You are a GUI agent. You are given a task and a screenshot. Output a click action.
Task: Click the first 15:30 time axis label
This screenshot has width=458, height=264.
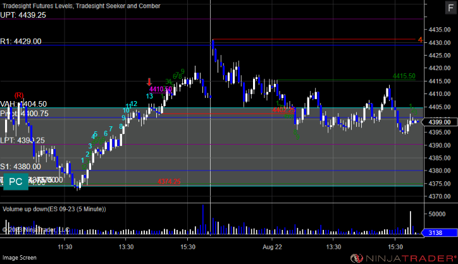pyautogui.click(x=188, y=247)
